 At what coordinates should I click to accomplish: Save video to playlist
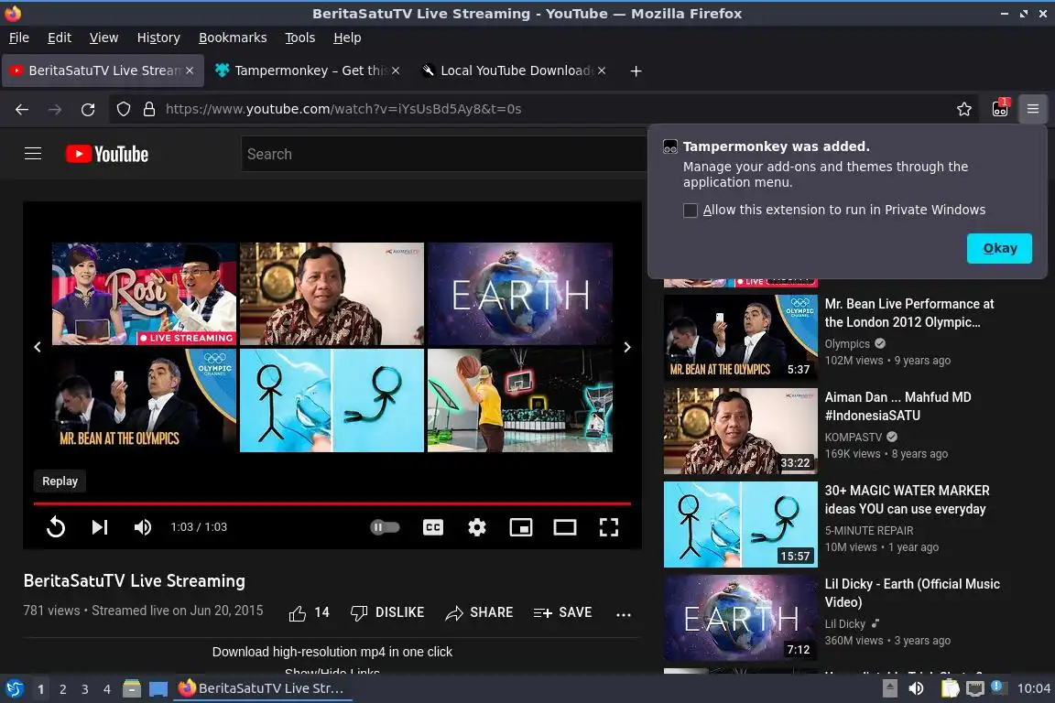click(562, 613)
